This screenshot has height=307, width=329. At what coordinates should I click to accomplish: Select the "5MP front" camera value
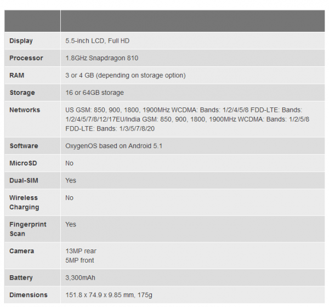click(x=80, y=260)
